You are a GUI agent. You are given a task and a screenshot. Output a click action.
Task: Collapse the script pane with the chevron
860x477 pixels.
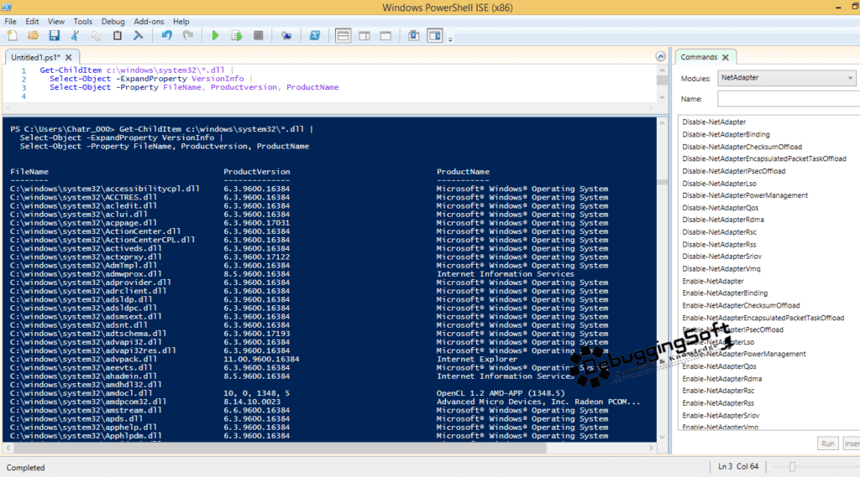pyautogui.click(x=660, y=56)
